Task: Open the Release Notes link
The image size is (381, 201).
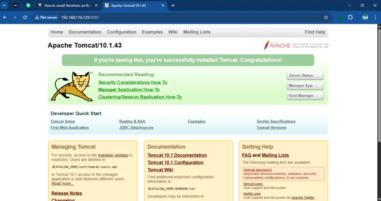Action: pos(67,193)
